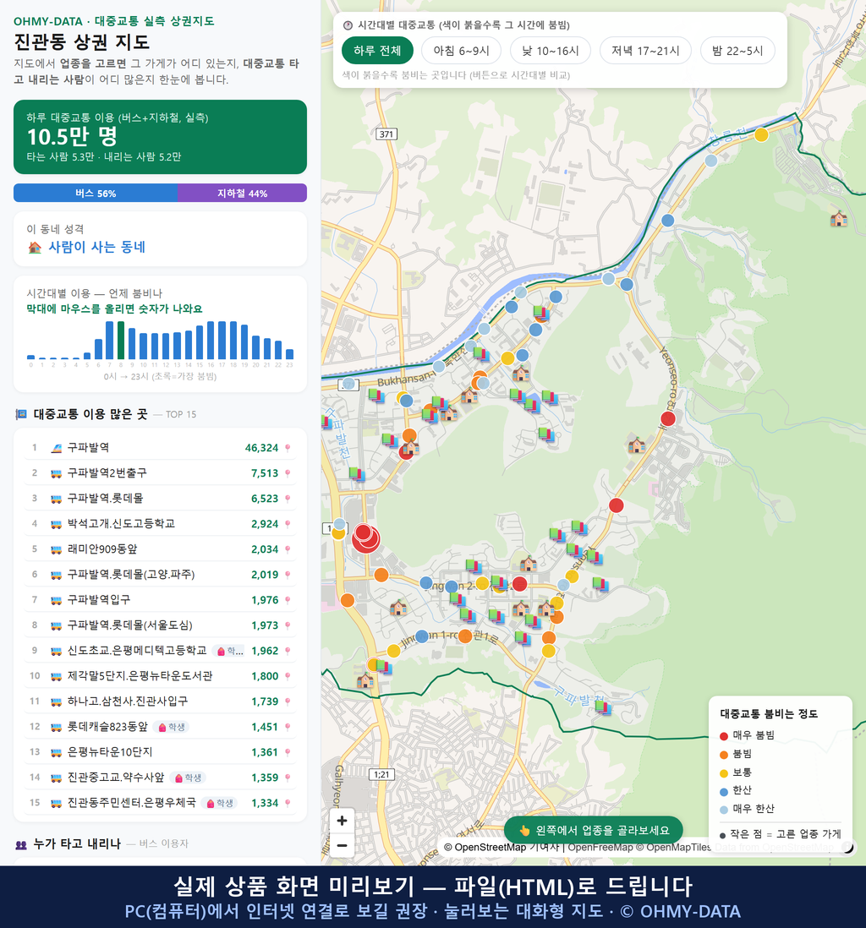The height and width of the screenshot is (928, 866).
Task: Click the yellow stop marker near 창릉천 label
Action: (x=761, y=135)
